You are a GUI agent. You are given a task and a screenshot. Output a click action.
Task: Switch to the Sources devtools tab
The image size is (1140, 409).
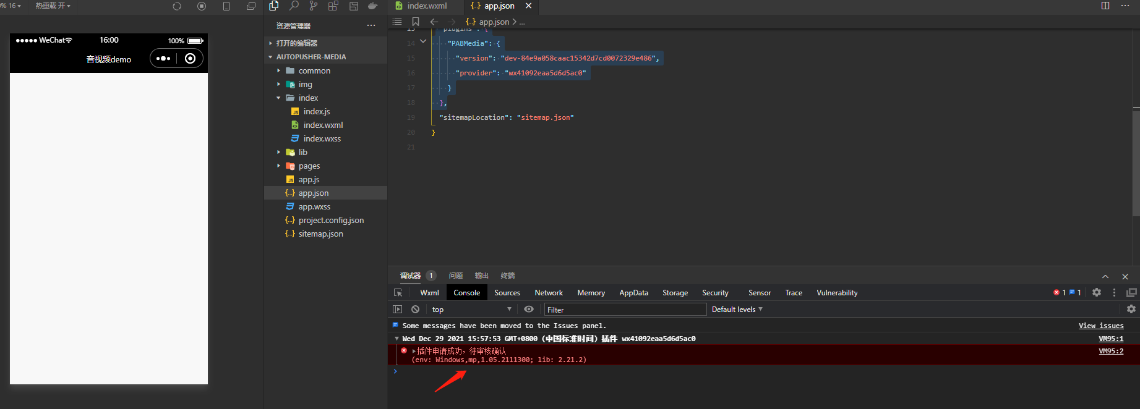coord(507,293)
